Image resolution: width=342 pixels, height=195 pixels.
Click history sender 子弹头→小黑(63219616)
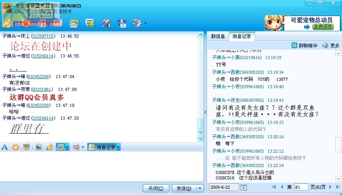click(x=237, y=57)
